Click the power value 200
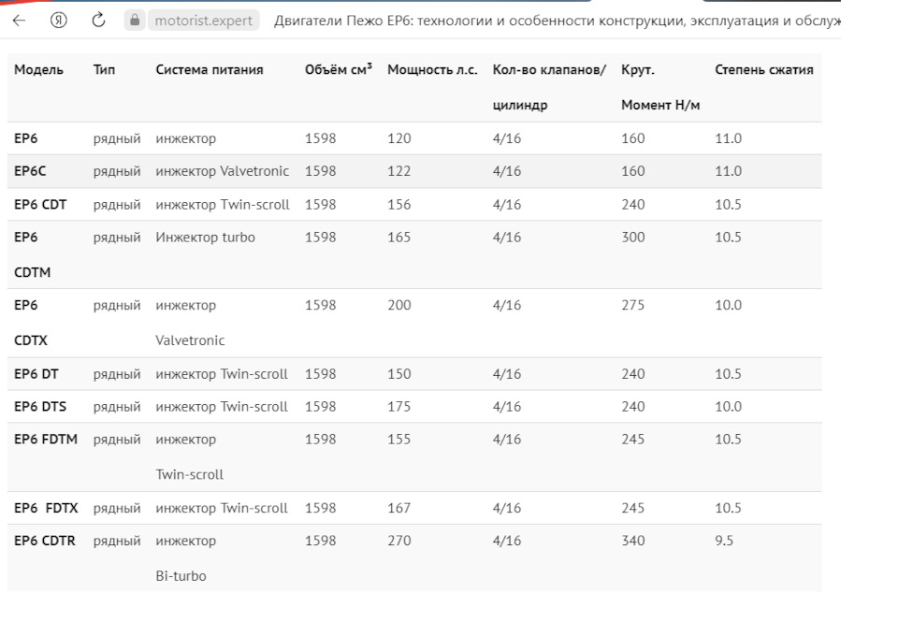The height and width of the screenshot is (636, 898). (x=399, y=305)
